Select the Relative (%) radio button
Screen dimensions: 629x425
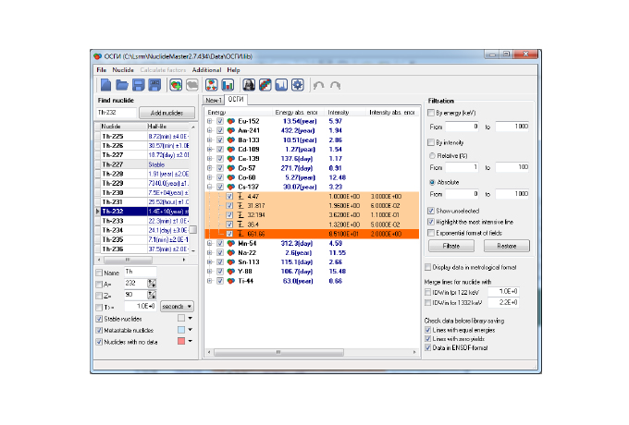point(432,154)
